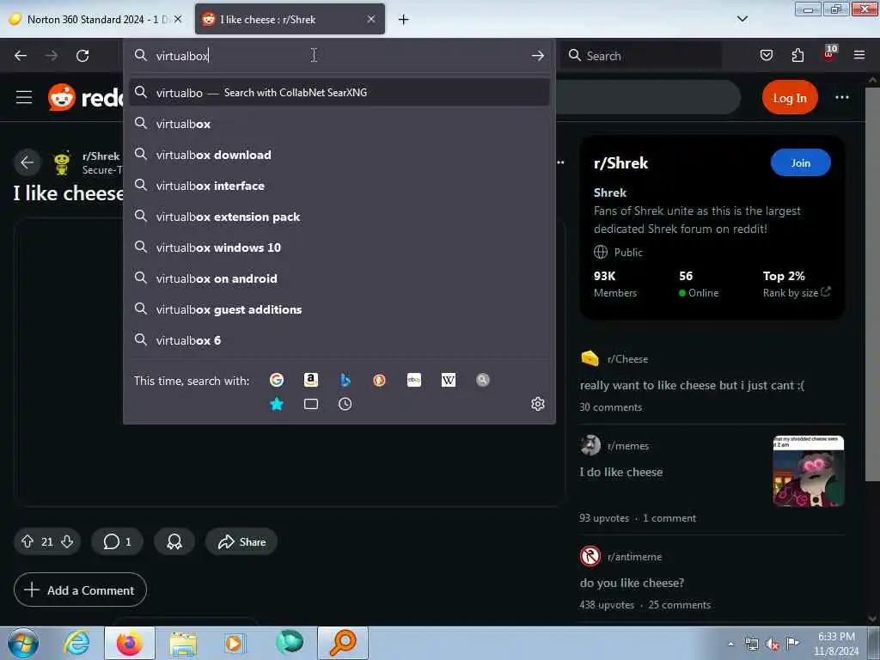
Task: Upvote the I like cheese post
Action: point(27,541)
